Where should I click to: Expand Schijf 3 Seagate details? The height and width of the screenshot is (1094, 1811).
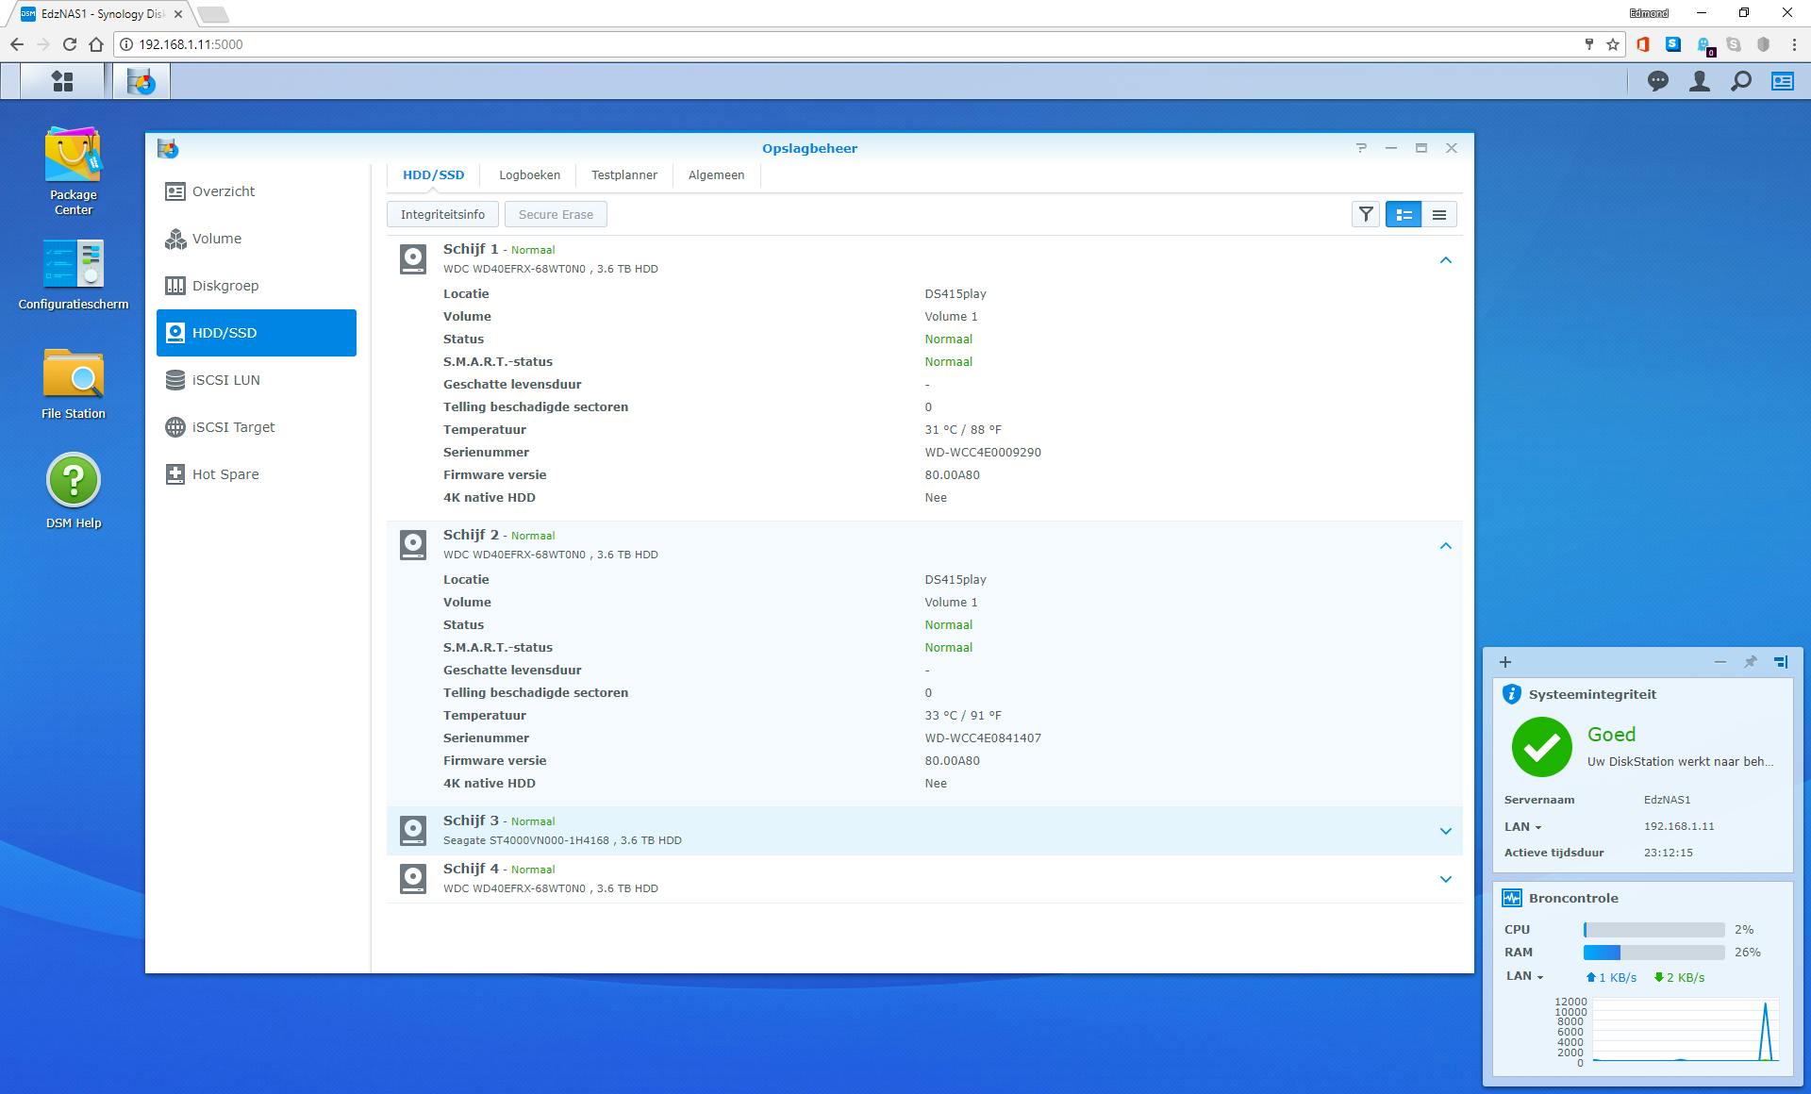pyautogui.click(x=1445, y=831)
